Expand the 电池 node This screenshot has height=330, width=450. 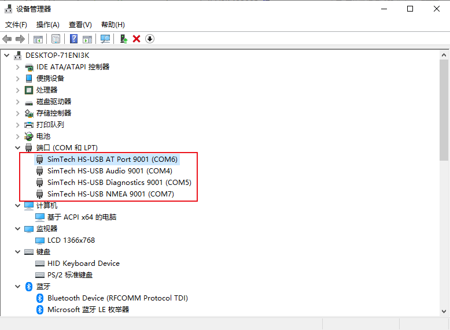[18, 136]
